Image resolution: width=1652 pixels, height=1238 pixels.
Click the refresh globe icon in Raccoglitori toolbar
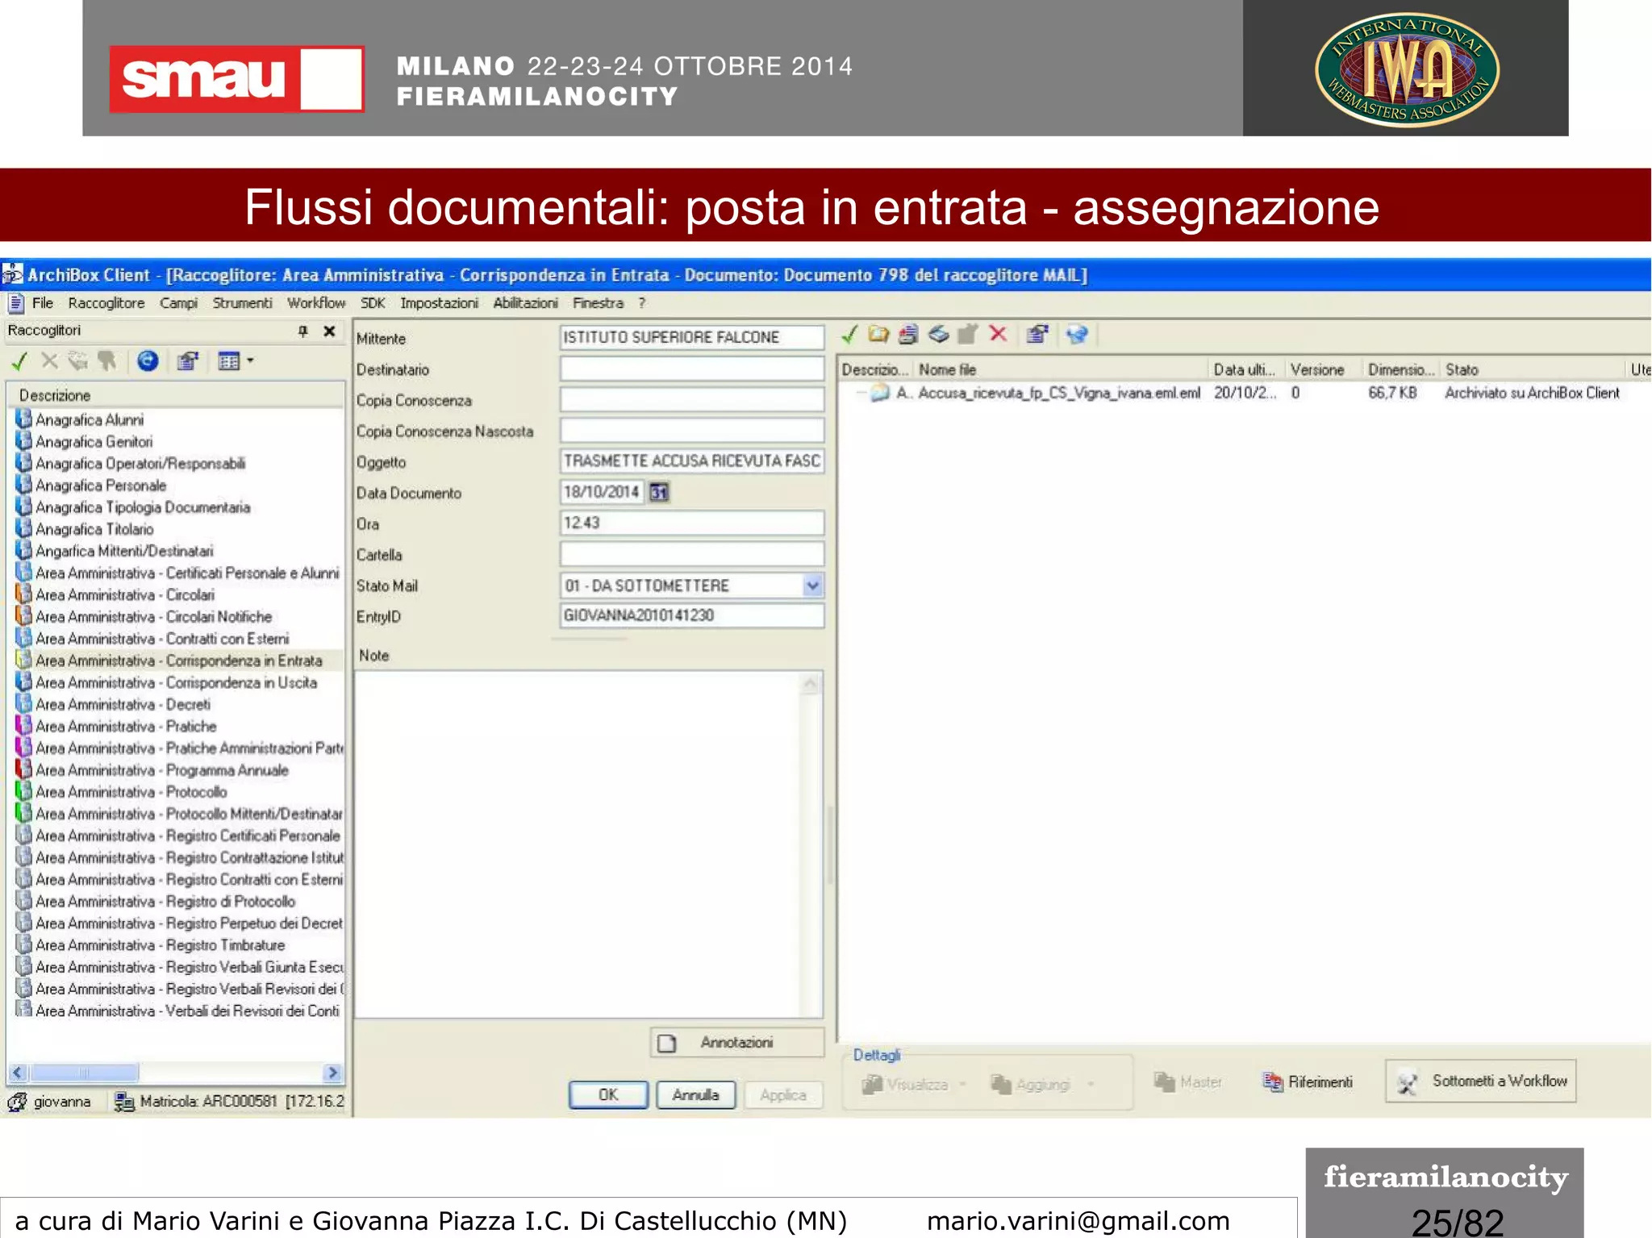click(x=148, y=361)
